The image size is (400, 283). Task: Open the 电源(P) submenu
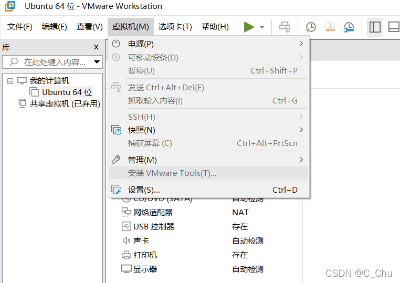point(208,44)
